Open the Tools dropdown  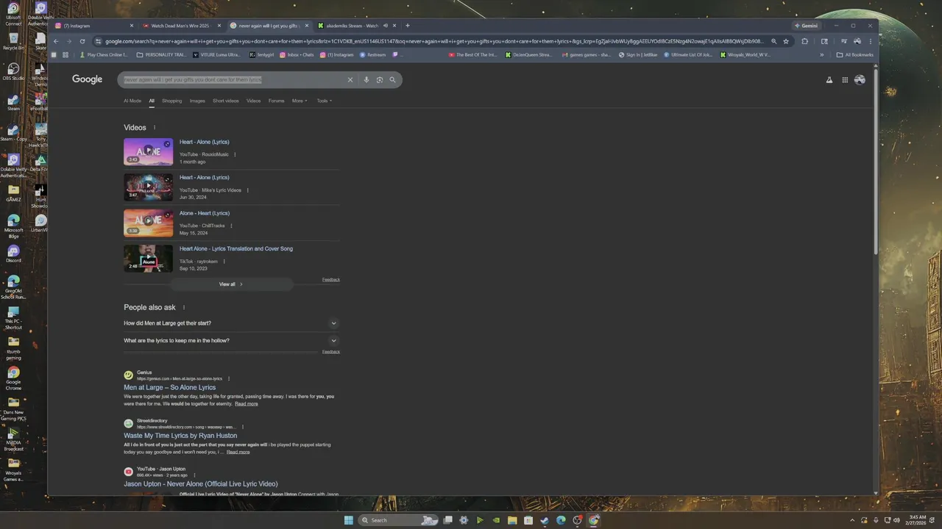pyautogui.click(x=325, y=101)
